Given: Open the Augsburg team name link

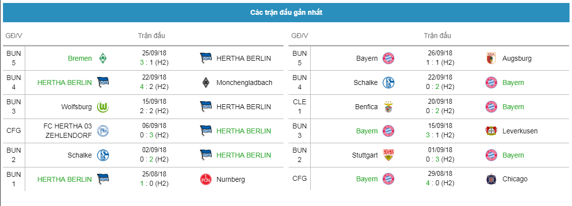Looking at the screenshot, I should coord(517,58).
